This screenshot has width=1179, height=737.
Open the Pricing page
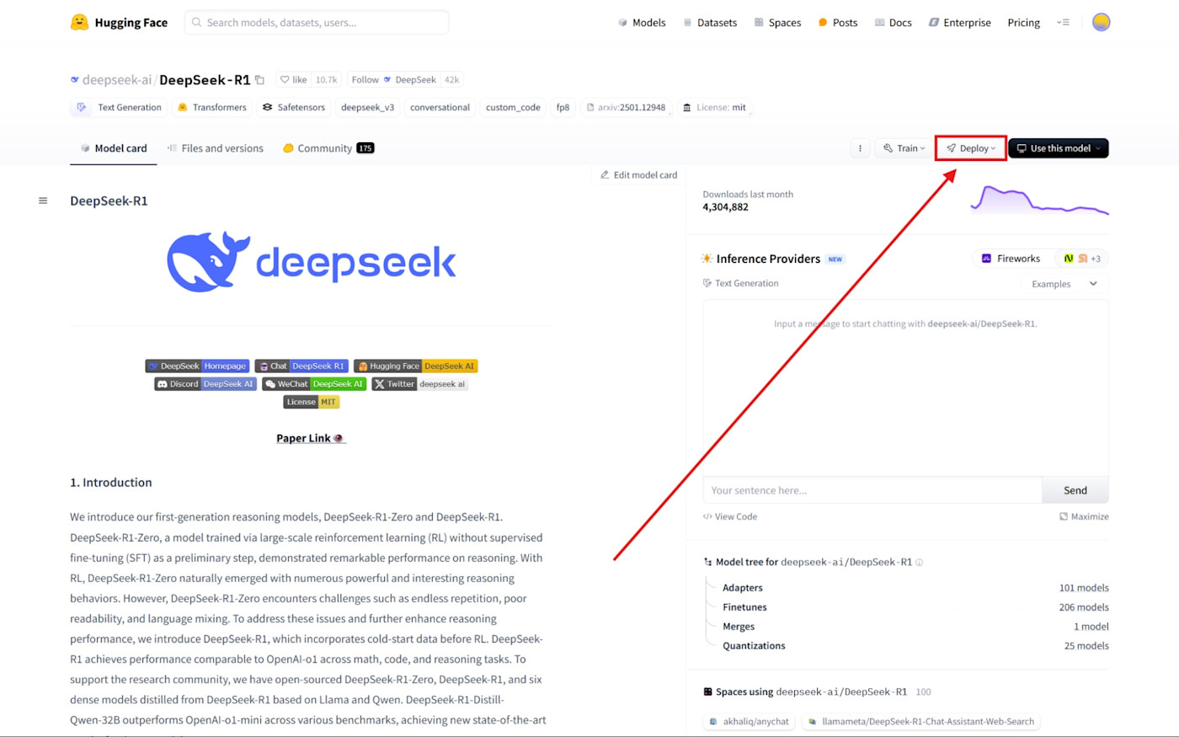coord(1023,23)
